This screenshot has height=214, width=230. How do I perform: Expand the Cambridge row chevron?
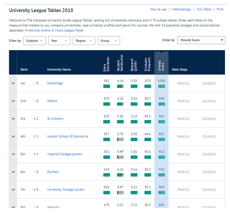click(13, 83)
